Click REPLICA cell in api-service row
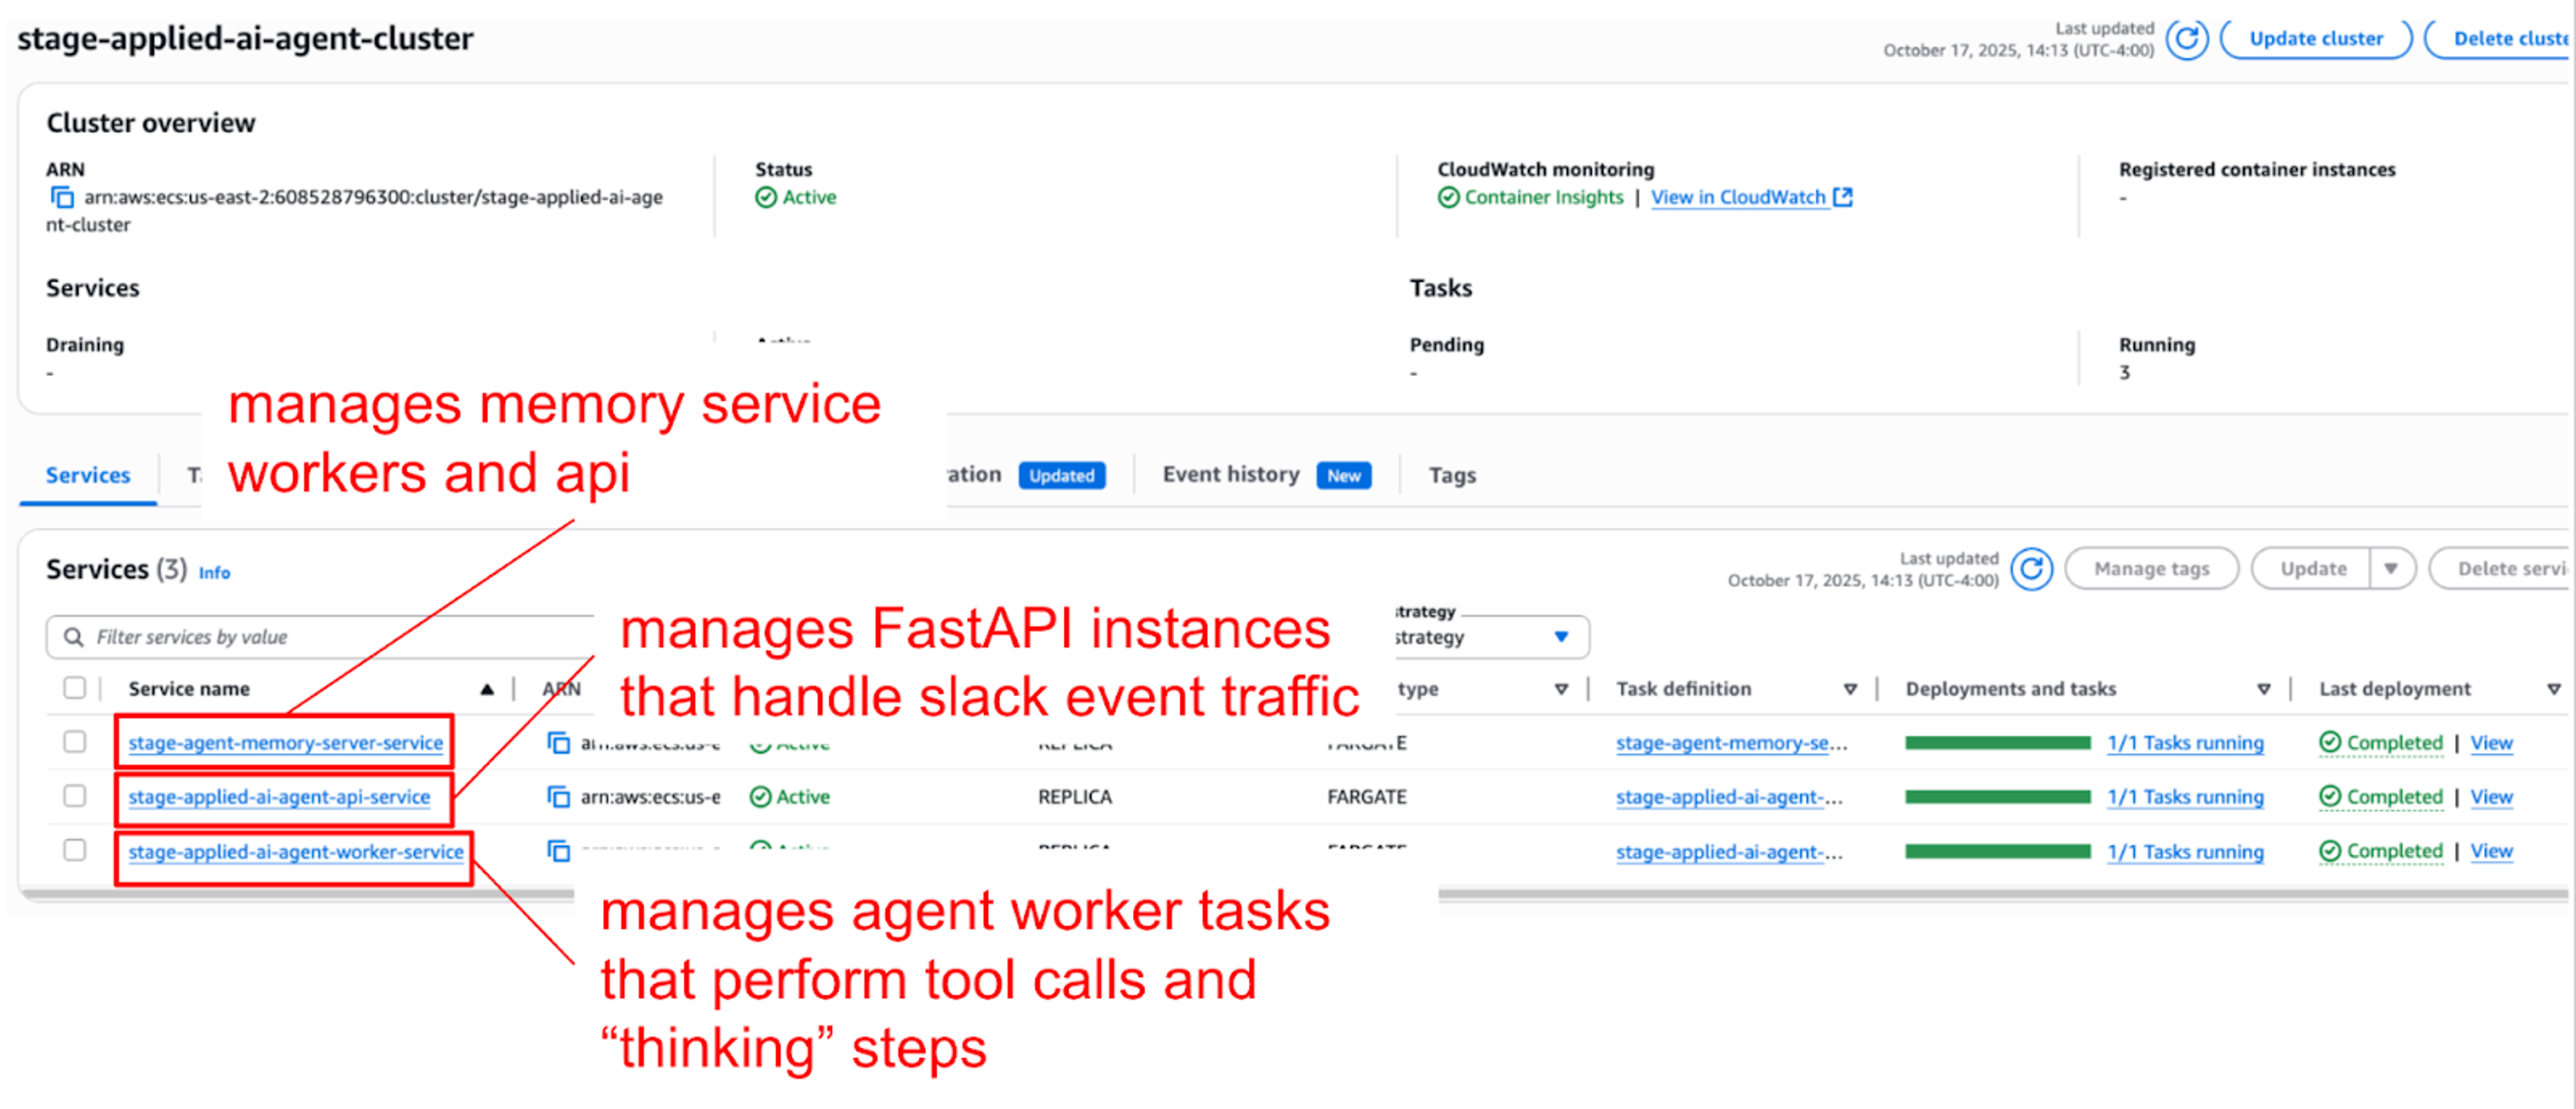The height and width of the screenshot is (1109, 2576). coord(1074,797)
